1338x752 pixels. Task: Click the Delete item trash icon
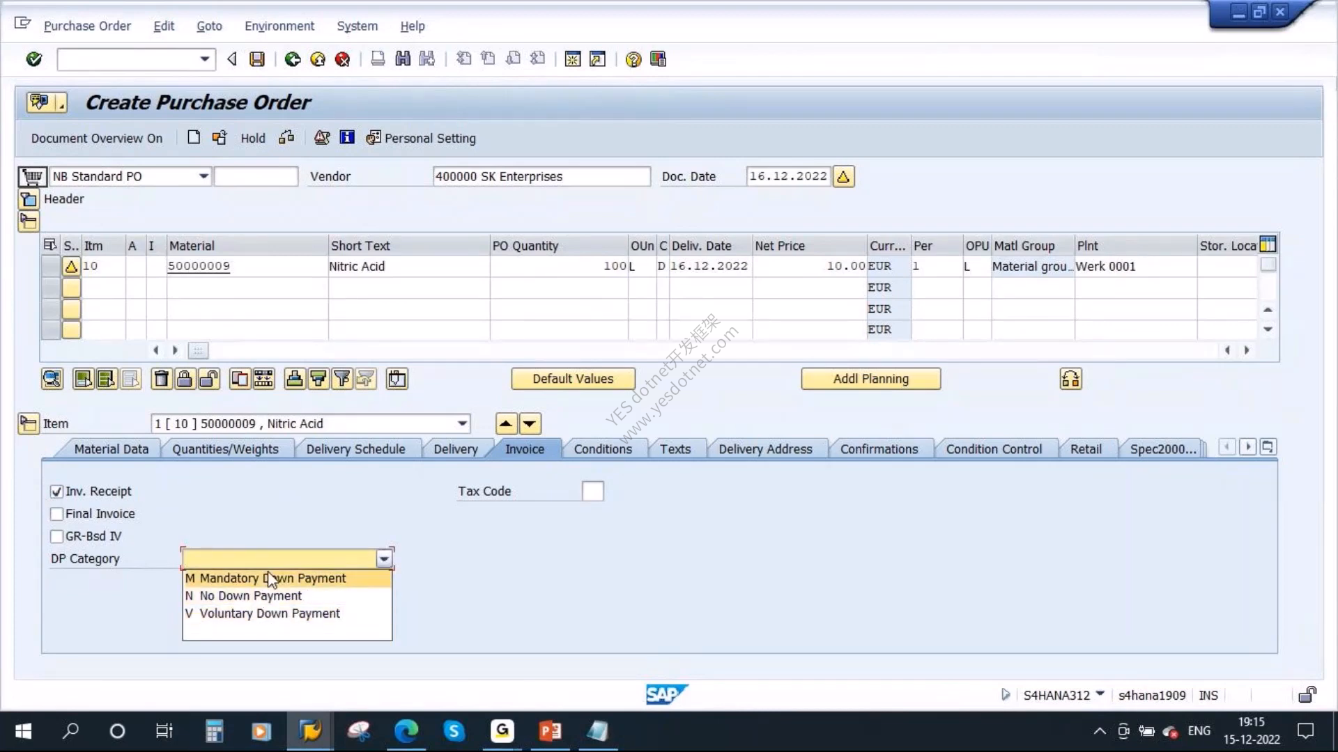coord(161,379)
